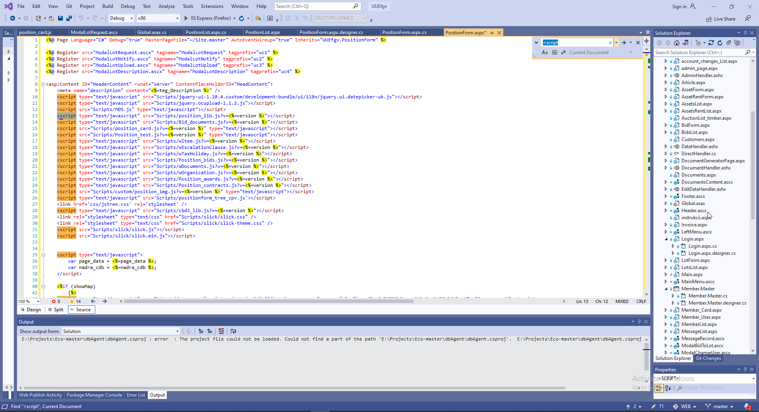Save the current file with the floppy icon
This screenshot has width=759, height=412.
tap(60, 18)
